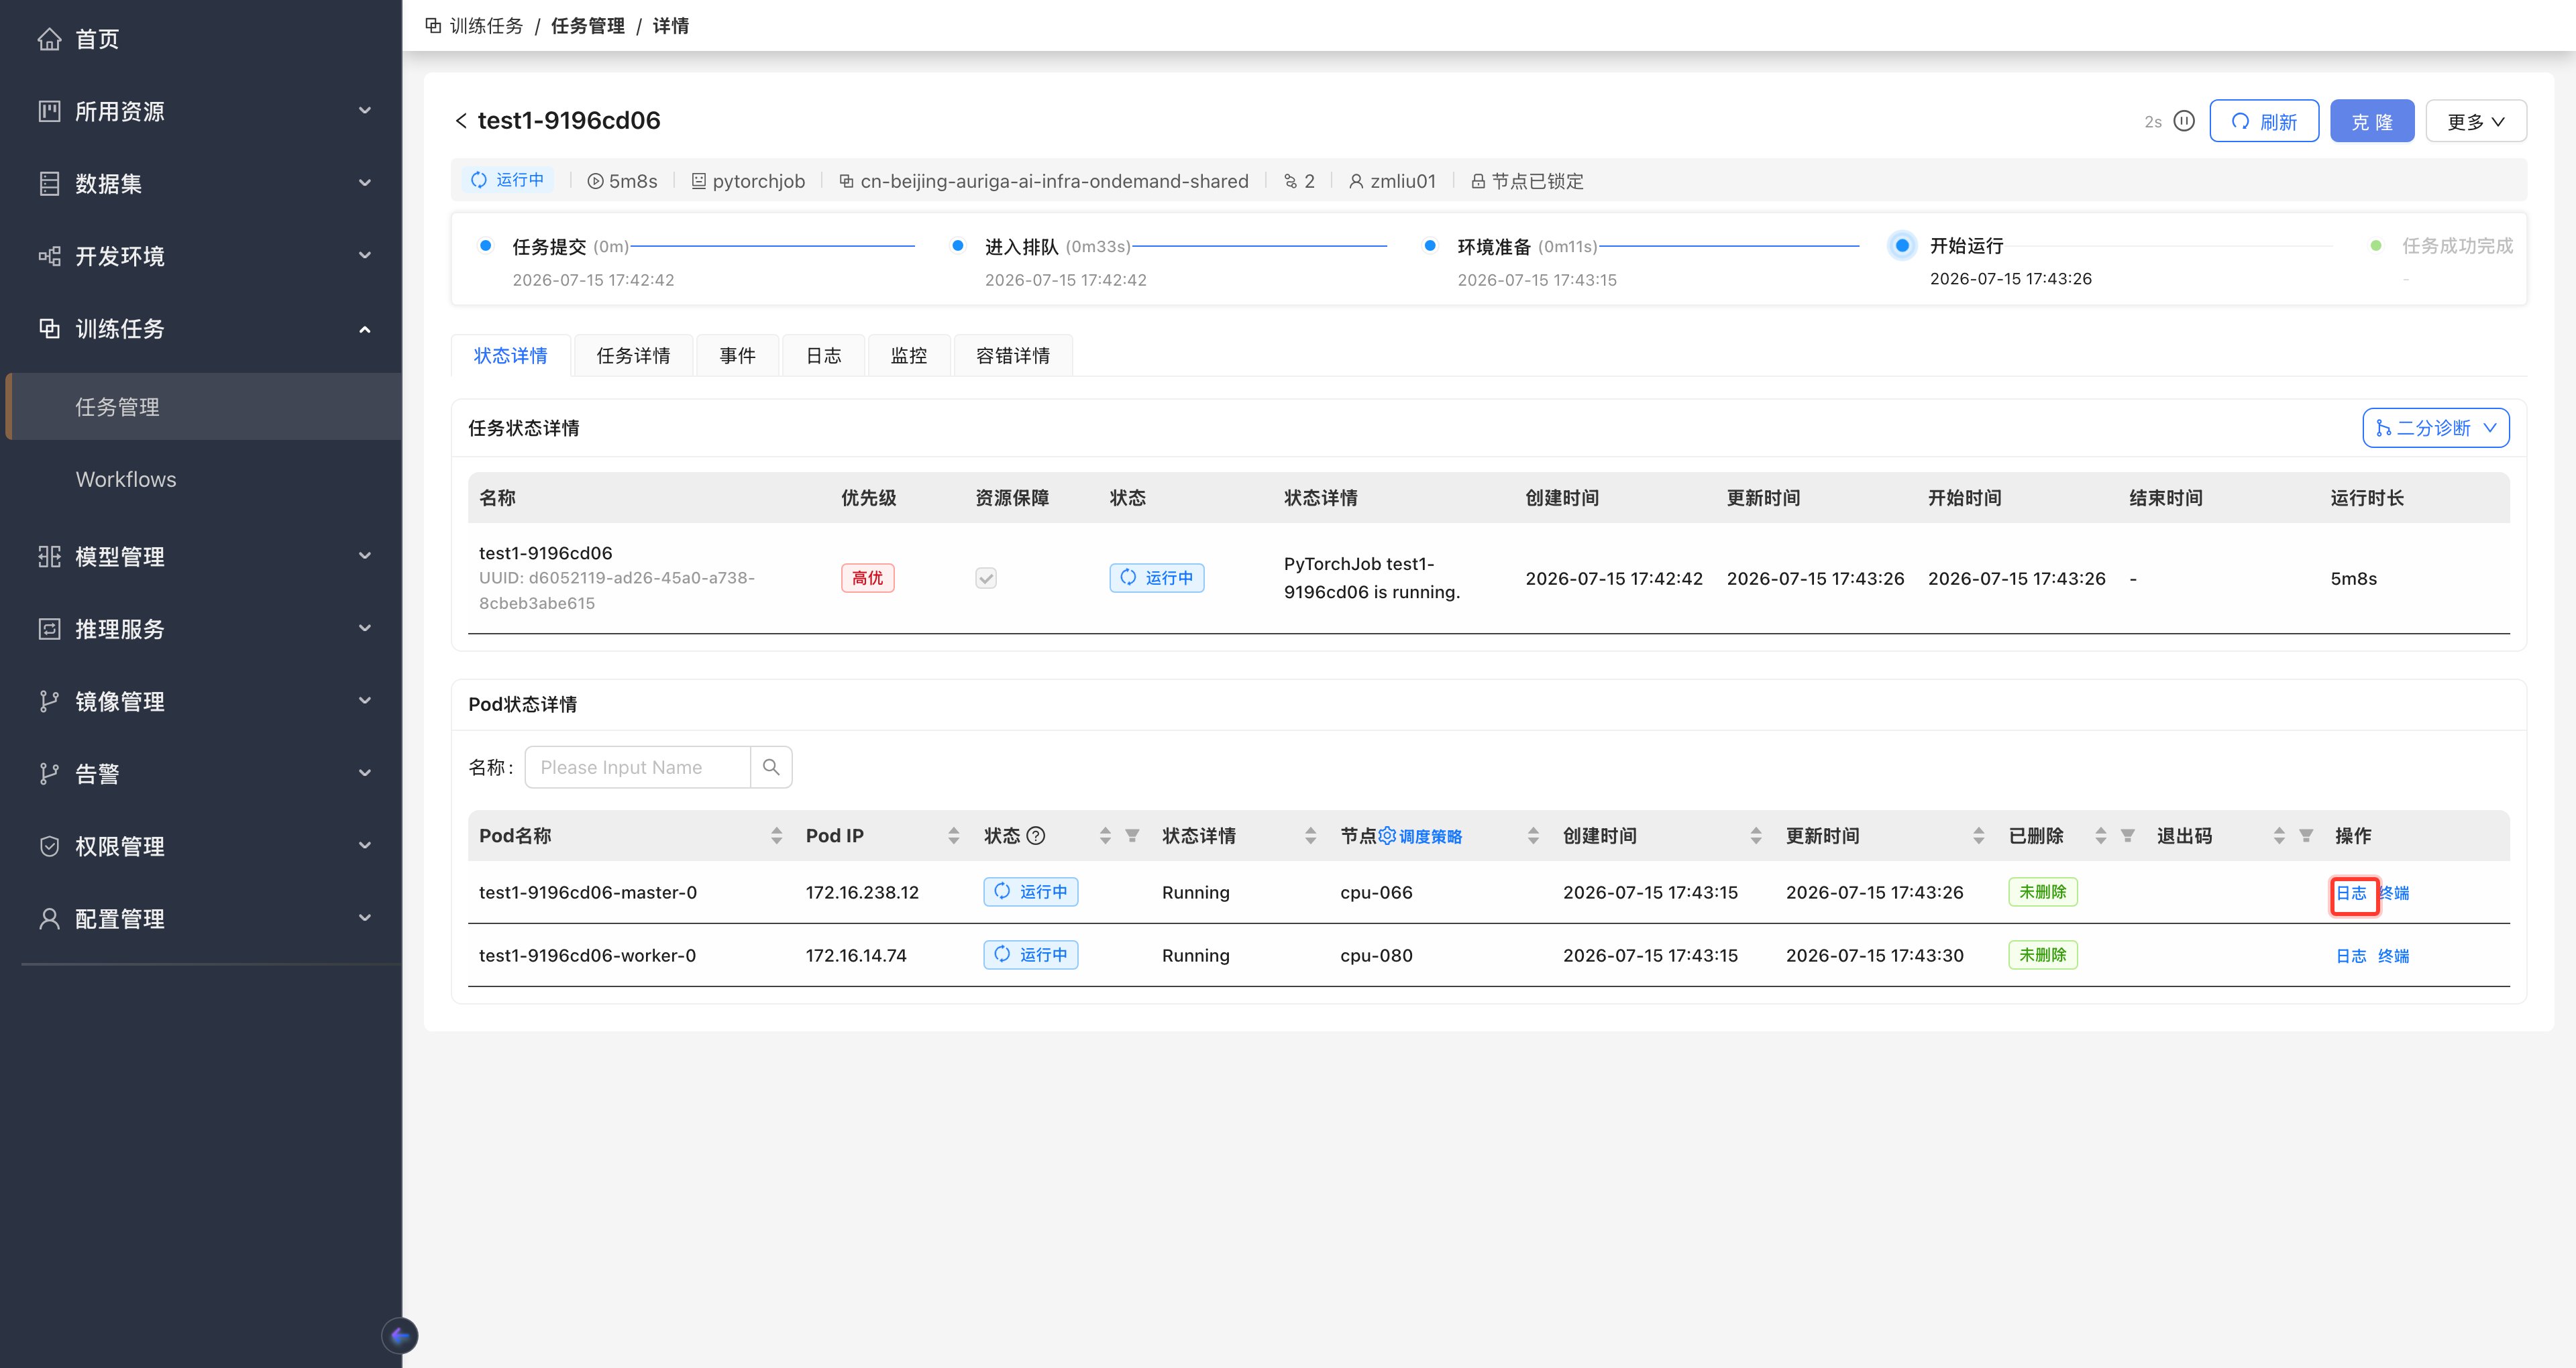
Task: Switch to the 监控 tab
Action: coord(909,355)
